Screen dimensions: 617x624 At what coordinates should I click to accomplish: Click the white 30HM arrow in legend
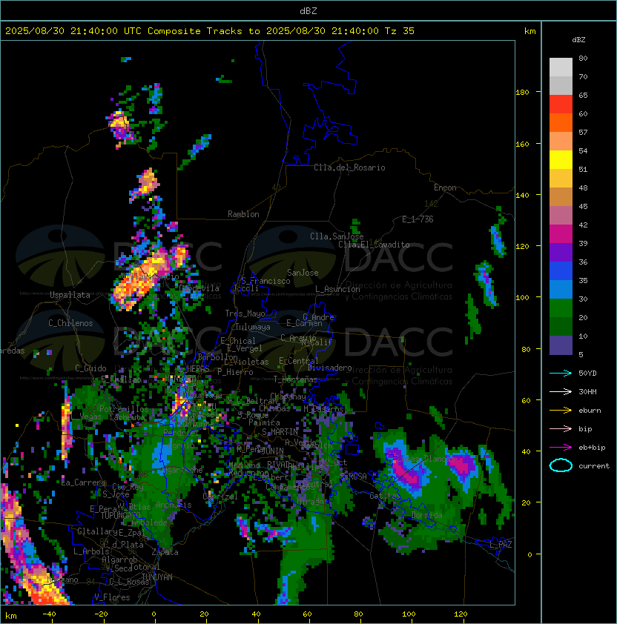coord(561,391)
